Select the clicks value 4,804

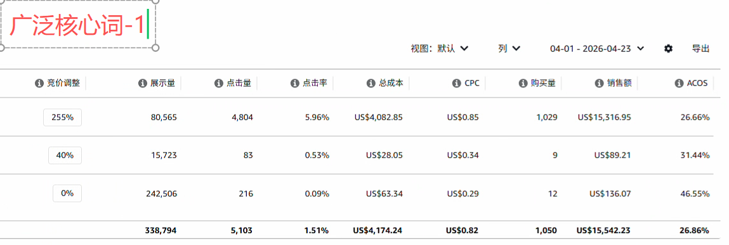pyautogui.click(x=242, y=117)
